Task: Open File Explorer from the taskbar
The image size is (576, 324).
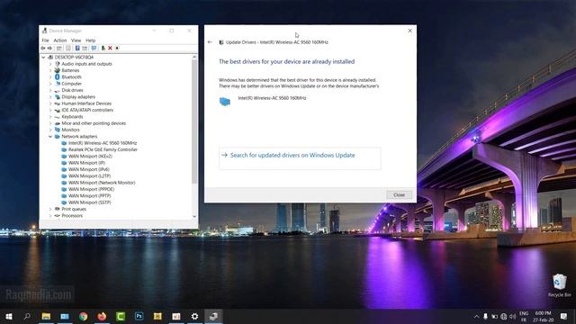Action: 46,316
